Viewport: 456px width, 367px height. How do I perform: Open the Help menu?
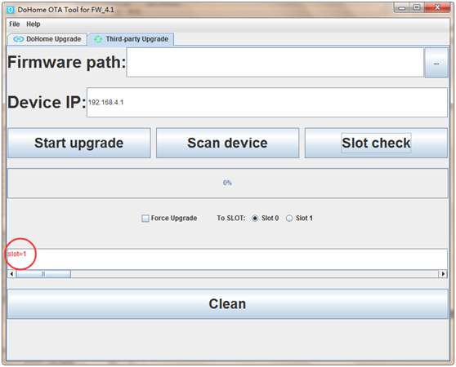(34, 24)
